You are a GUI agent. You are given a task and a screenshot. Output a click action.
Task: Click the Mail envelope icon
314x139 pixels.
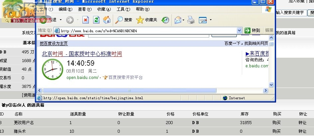[178, 20]
